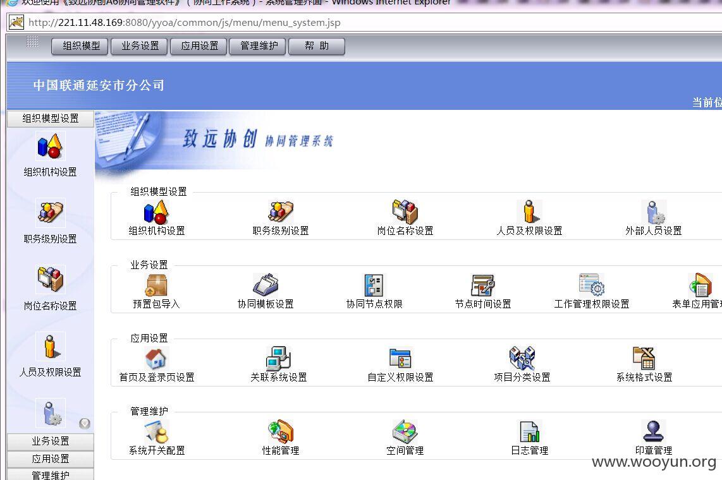Image resolution: width=722 pixels, height=480 pixels.
Task: Click sidebar 岗位名称设置 text label
Action: tap(50, 306)
